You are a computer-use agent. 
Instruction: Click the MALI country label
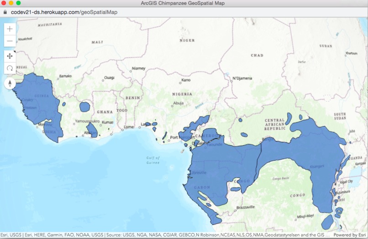(97, 42)
